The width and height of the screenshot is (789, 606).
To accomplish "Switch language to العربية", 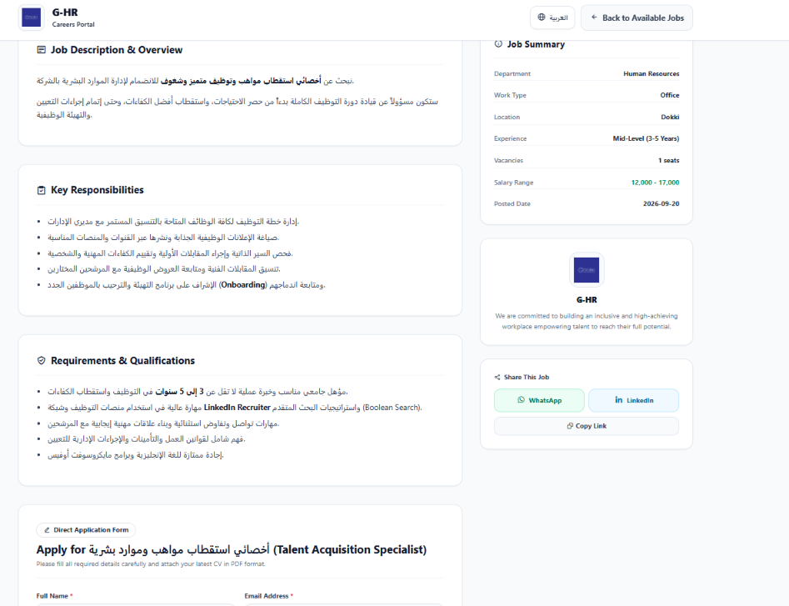I will pyautogui.click(x=552, y=18).
